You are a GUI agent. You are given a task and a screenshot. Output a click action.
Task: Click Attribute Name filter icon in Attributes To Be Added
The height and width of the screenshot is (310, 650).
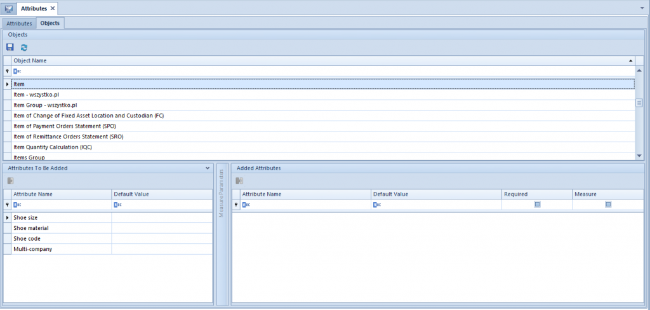[17, 205]
